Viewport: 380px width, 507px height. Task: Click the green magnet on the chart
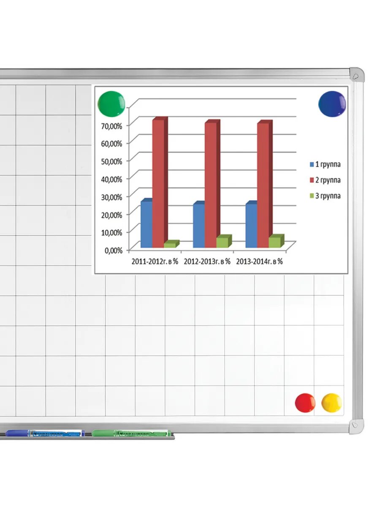click(111, 104)
